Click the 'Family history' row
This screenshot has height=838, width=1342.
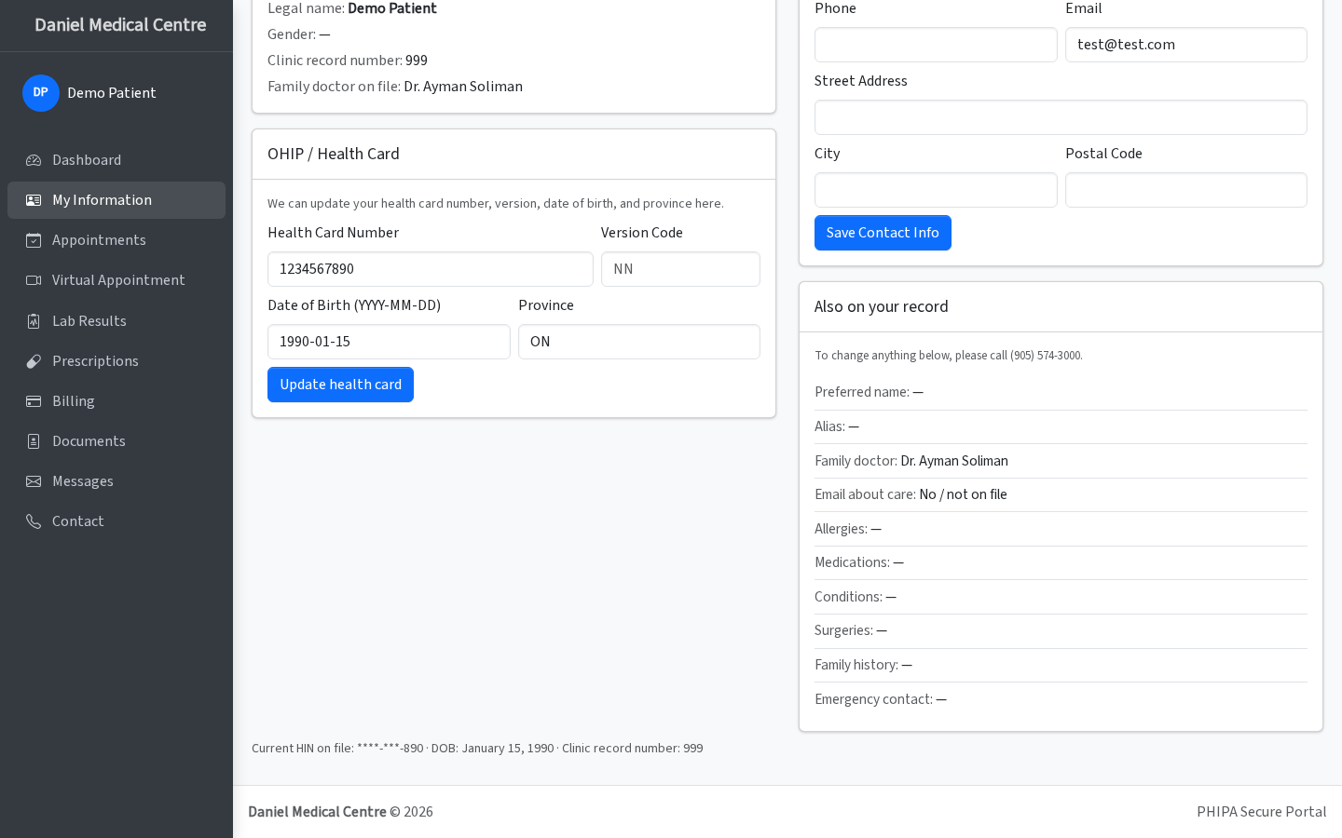[x=1061, y=665]
